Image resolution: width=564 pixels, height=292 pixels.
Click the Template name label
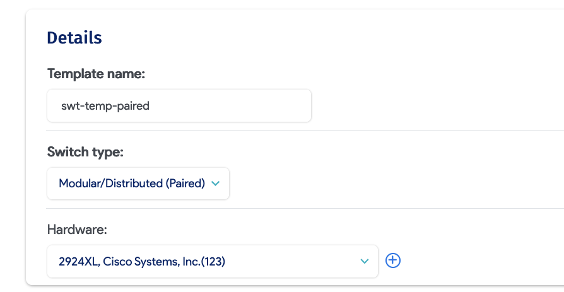click(x=96, y=74)
